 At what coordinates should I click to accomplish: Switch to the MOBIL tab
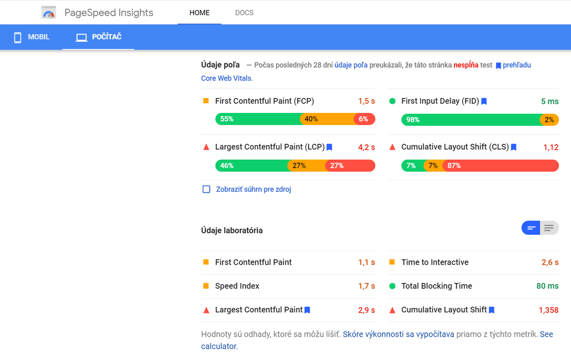[31, 37]
